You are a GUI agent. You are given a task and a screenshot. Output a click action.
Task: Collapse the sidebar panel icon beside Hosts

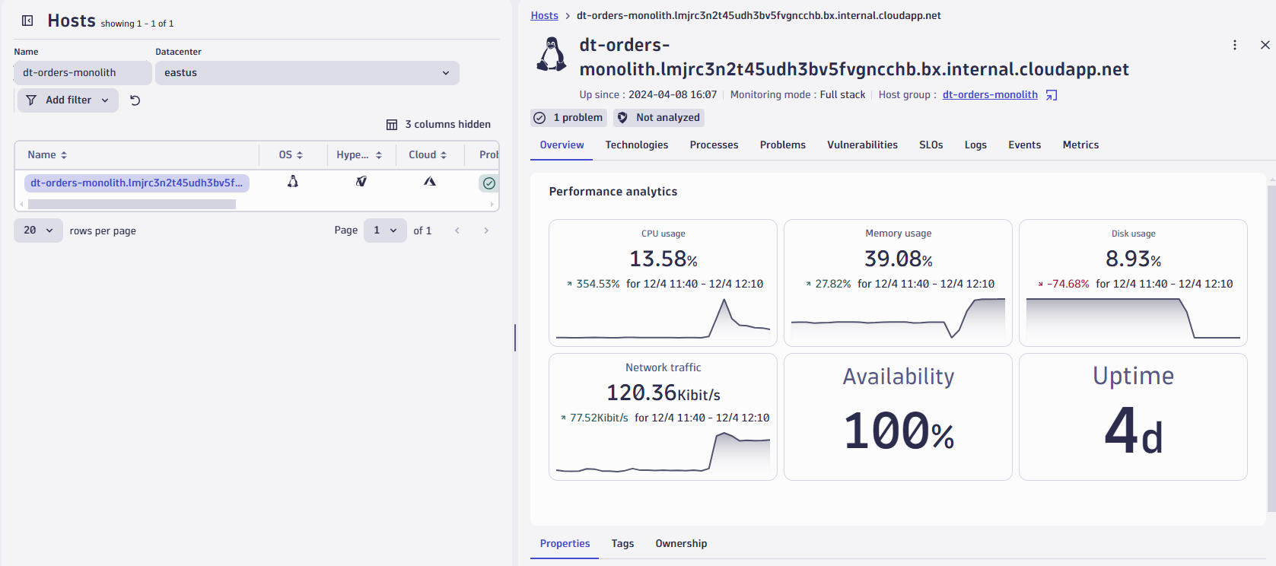coord(27,21)
